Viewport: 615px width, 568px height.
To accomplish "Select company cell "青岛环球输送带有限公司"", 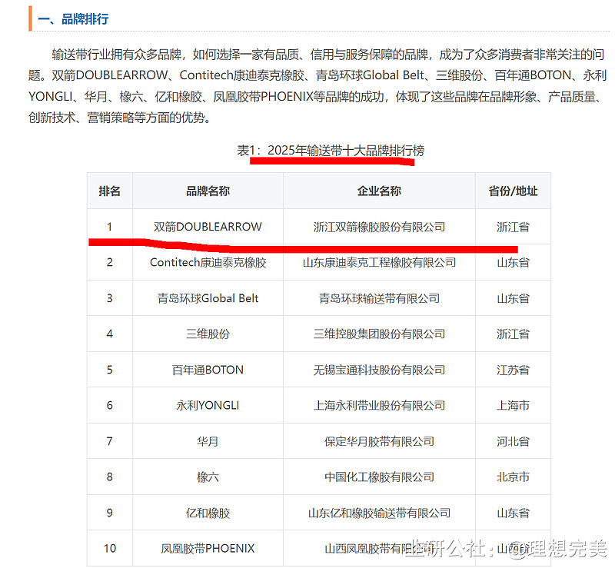I will [x=379, y=298].
